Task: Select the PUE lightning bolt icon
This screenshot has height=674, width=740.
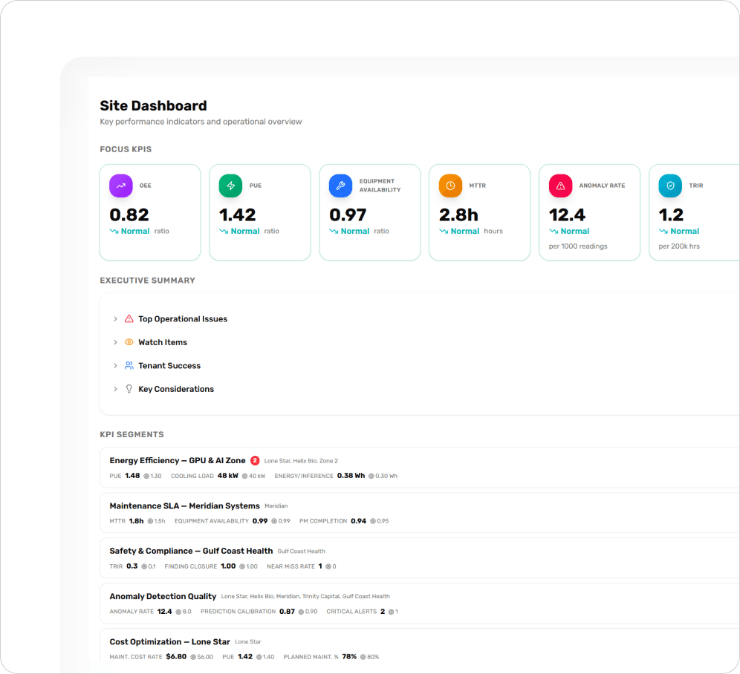Action: (x=230, y=185)
